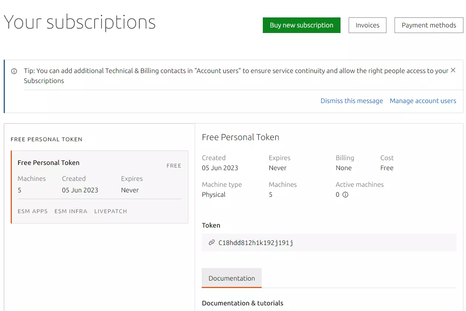466x311 pixels.
Task: Click the link icon beside the token
Action: pos(212,243)
